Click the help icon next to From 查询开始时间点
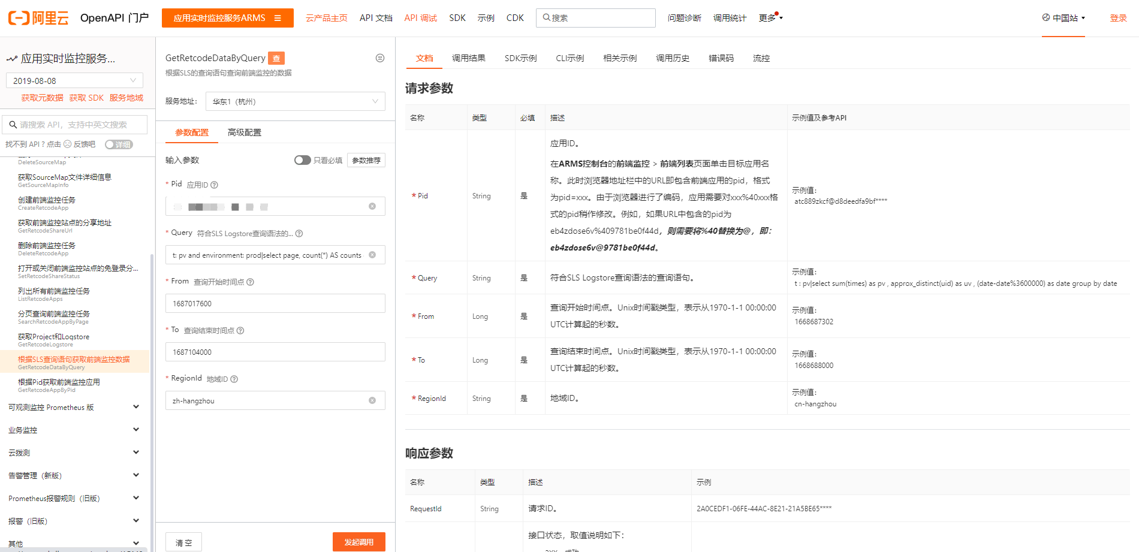This screenshot has height=552, width=1139. (251, 282)
